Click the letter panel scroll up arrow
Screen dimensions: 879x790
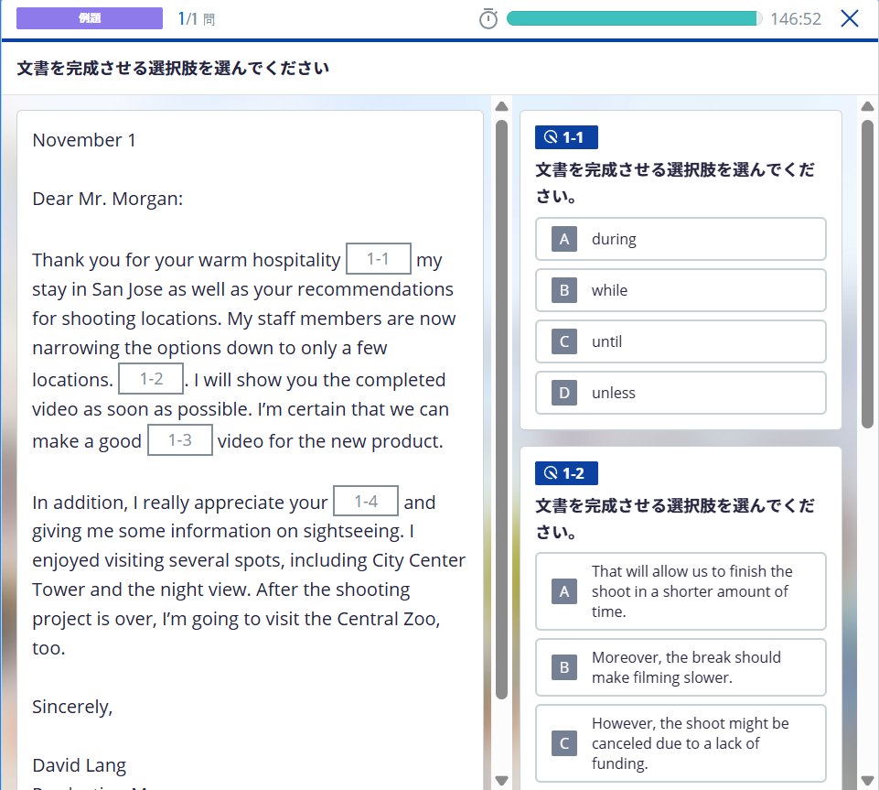point(501,107)
